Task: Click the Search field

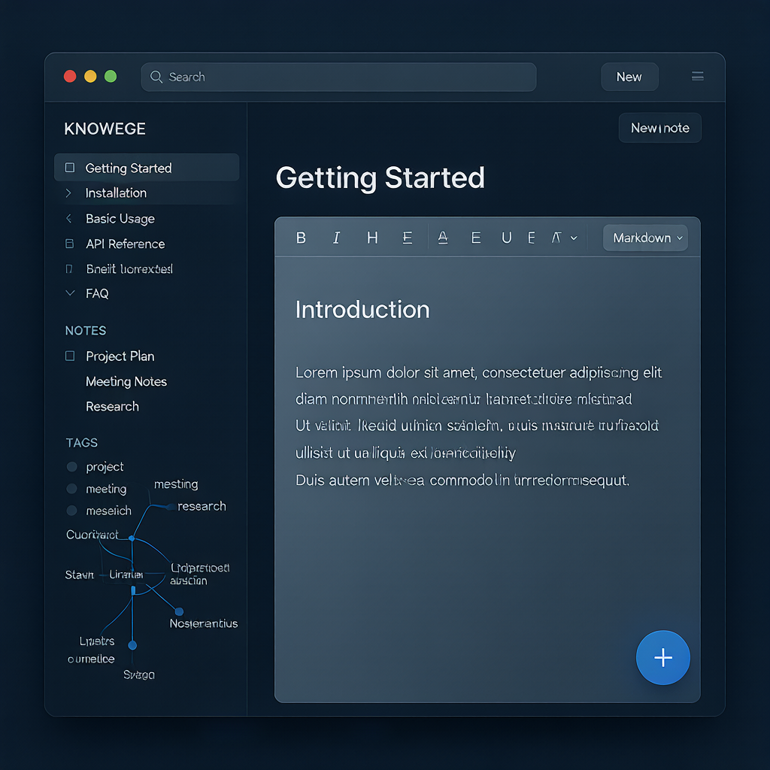Action: (338, 77)
